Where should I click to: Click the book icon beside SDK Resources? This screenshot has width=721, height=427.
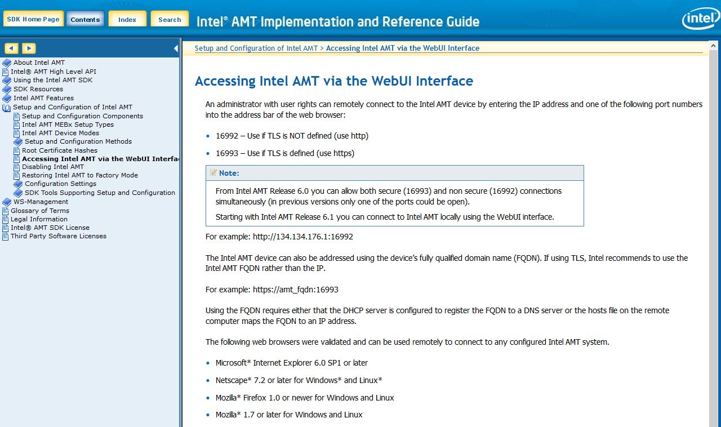pos(7,89)
